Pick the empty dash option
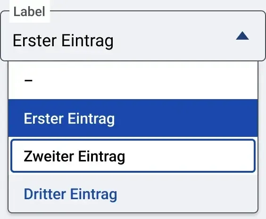Screen dimensions: 266x219 point(133,80)
